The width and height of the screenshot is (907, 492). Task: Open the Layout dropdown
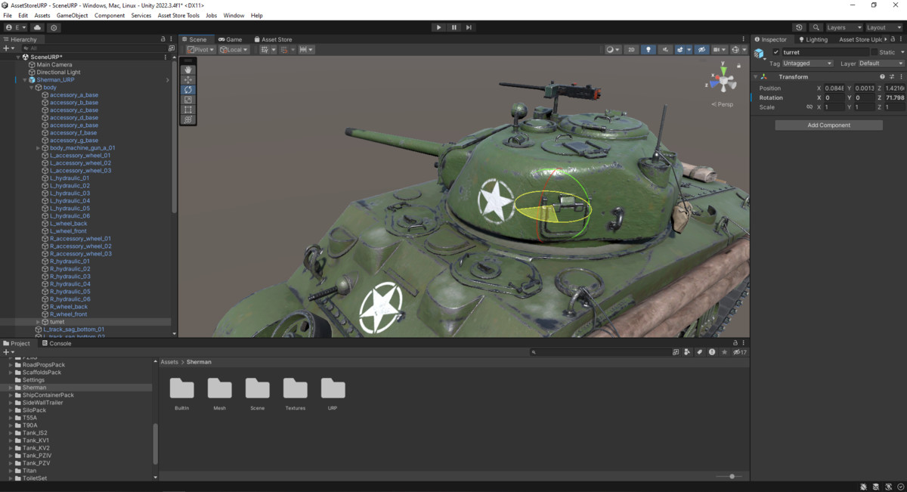pyautogui.click(x=884, y=27)
